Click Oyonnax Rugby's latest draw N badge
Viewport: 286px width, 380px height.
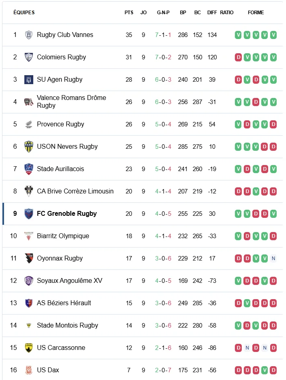tap(273, 258)
